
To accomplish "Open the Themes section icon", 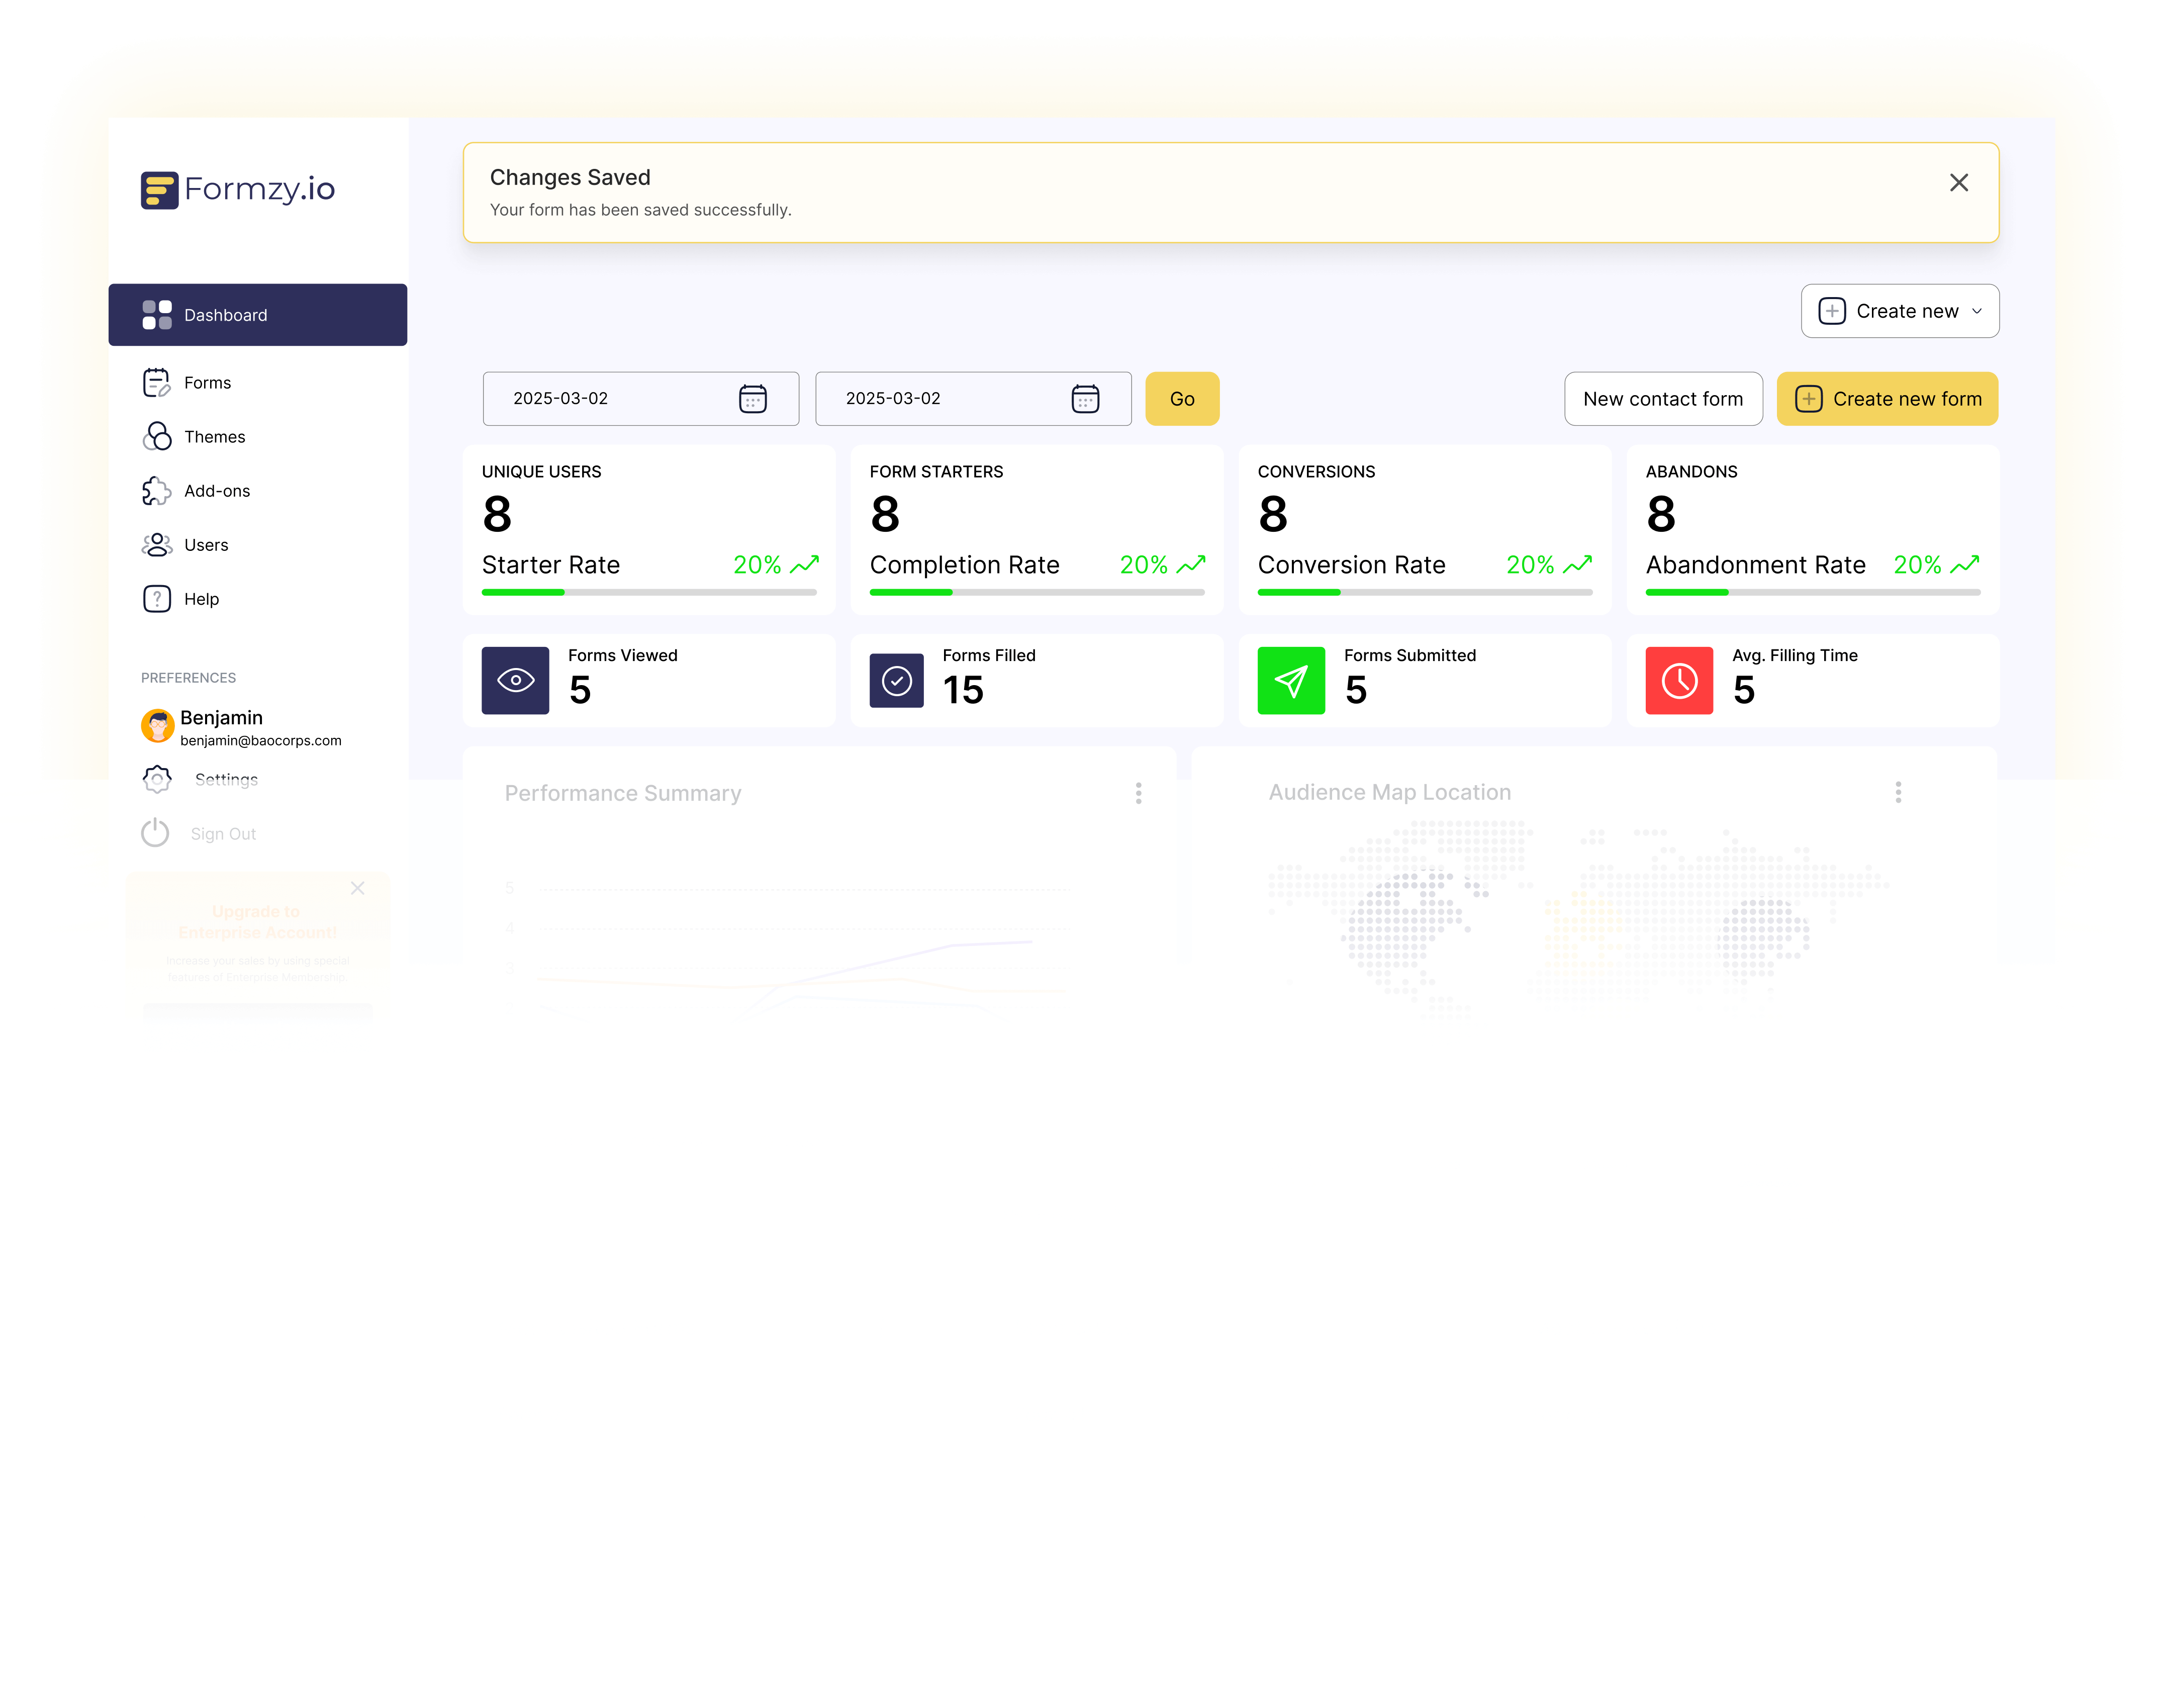I will [x=157, y=436].
